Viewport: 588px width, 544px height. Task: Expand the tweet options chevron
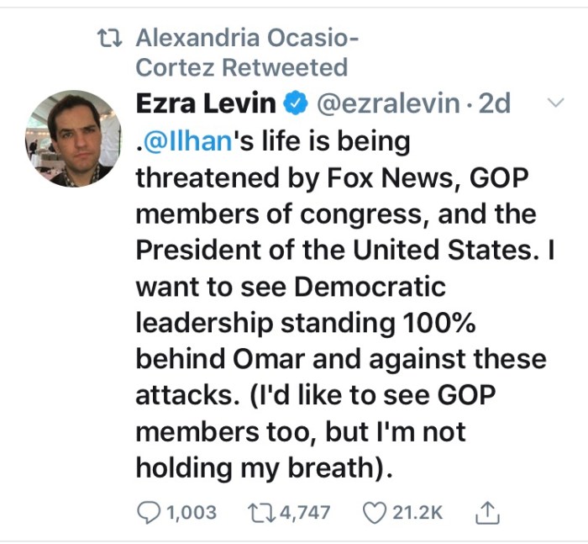[554, 103]
